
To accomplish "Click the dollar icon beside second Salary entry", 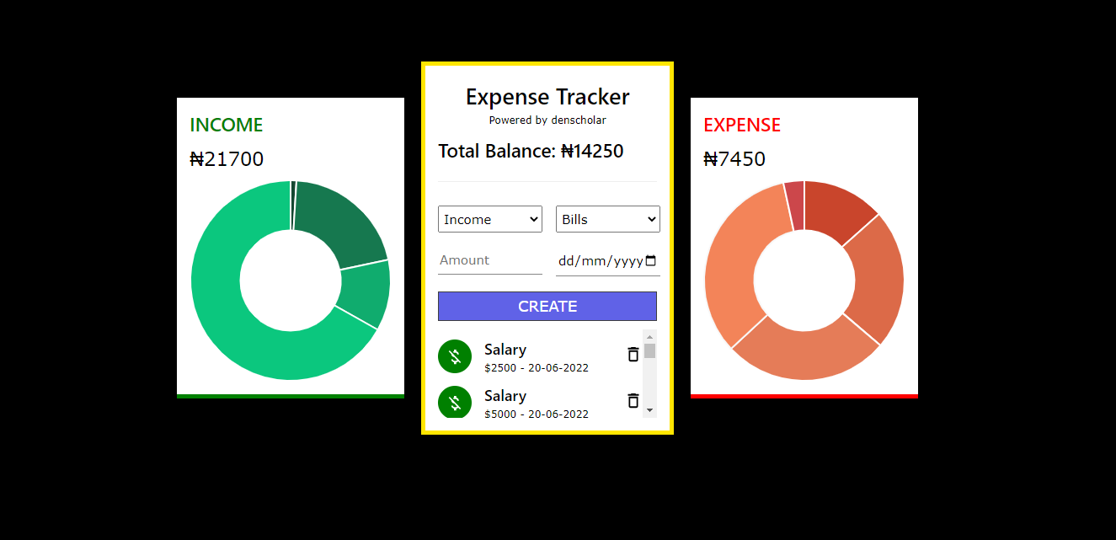I will tap(455, 402).
